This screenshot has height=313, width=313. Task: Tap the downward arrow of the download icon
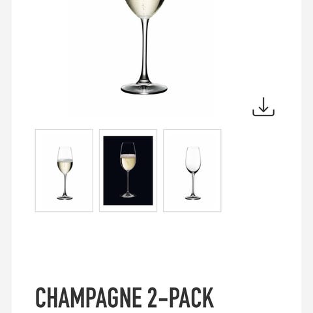pyautogui.click(x=263, y=104)
